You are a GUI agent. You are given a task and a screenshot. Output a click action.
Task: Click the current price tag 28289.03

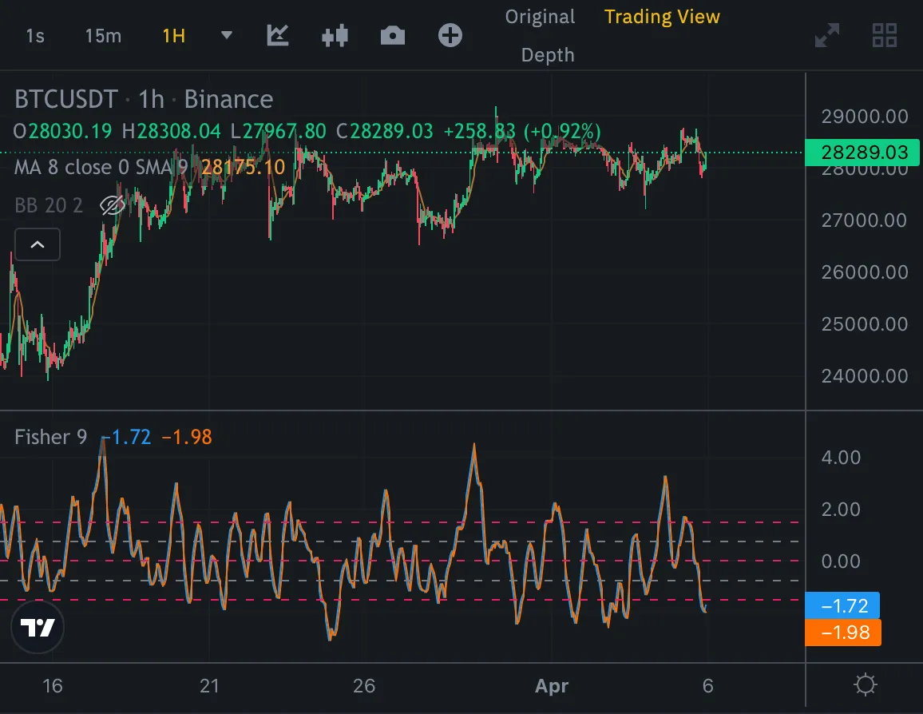click(862, 153)
